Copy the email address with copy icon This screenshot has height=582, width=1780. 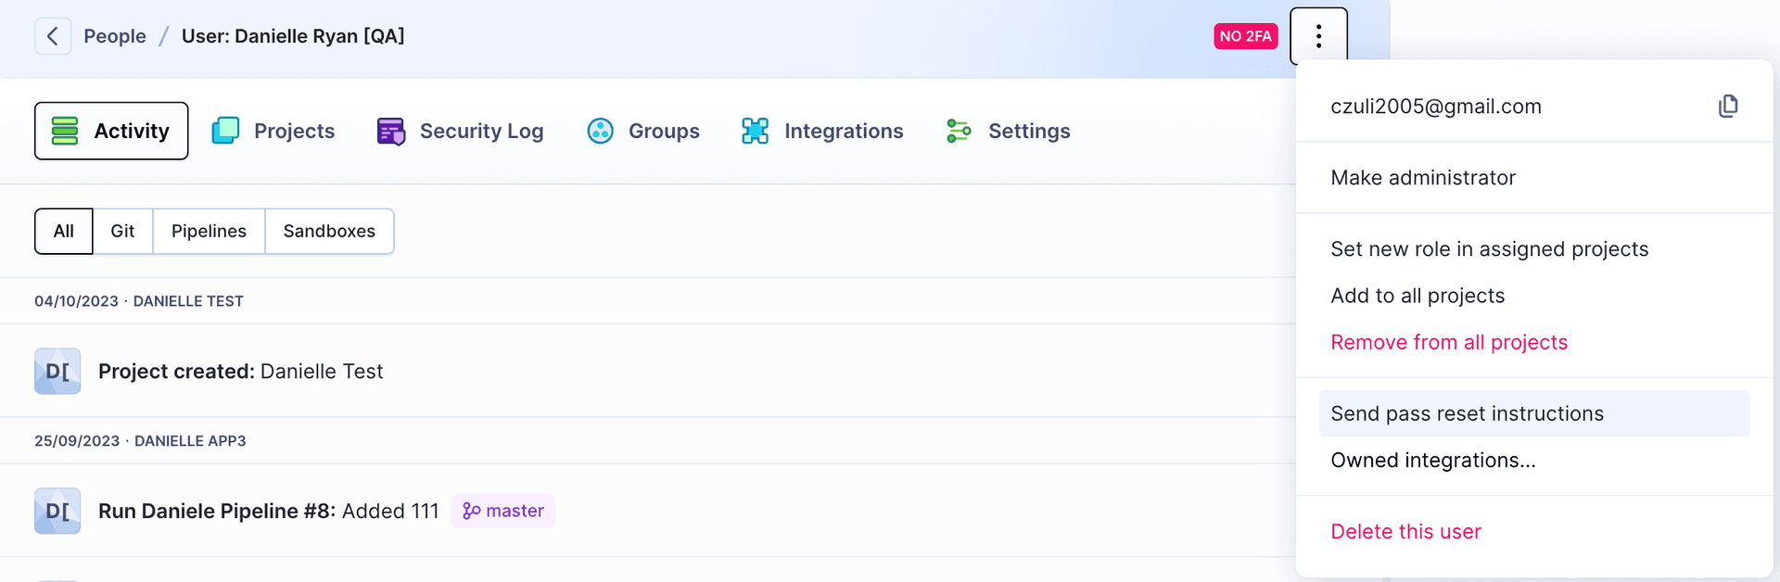click(1727, 107)
